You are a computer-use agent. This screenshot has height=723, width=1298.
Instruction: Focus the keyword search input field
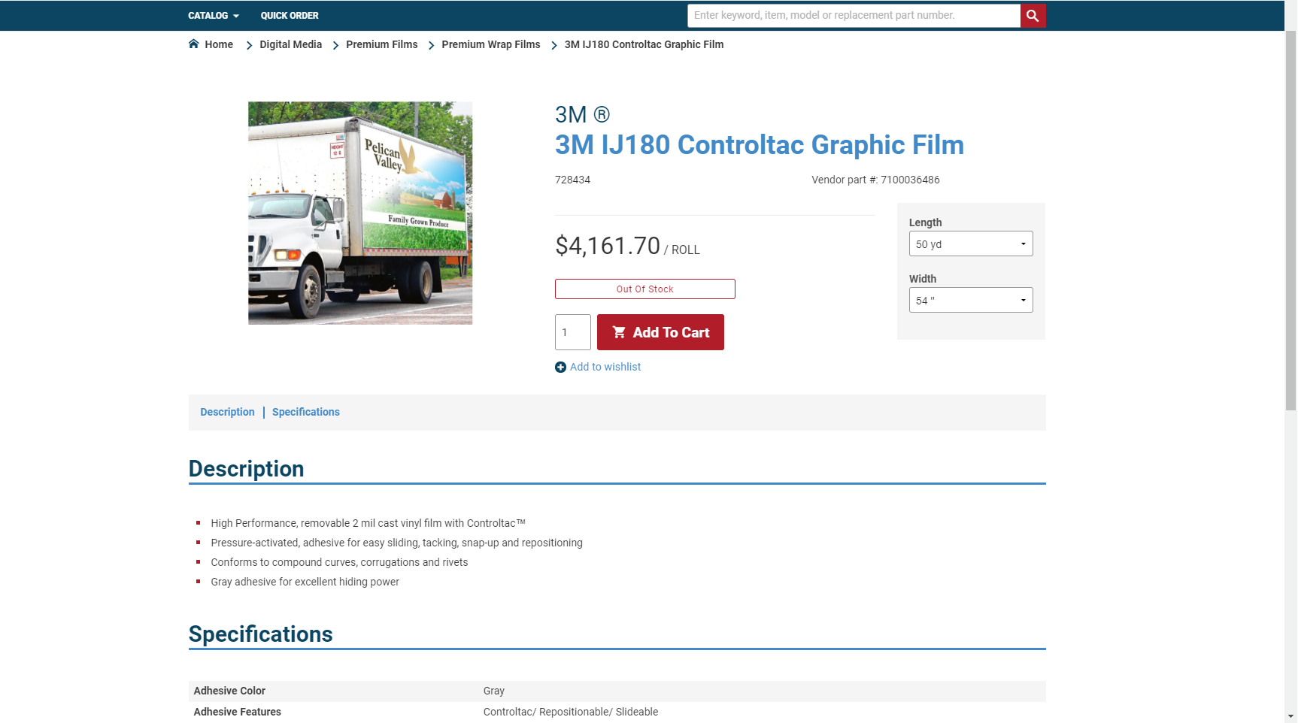point(854,16)
